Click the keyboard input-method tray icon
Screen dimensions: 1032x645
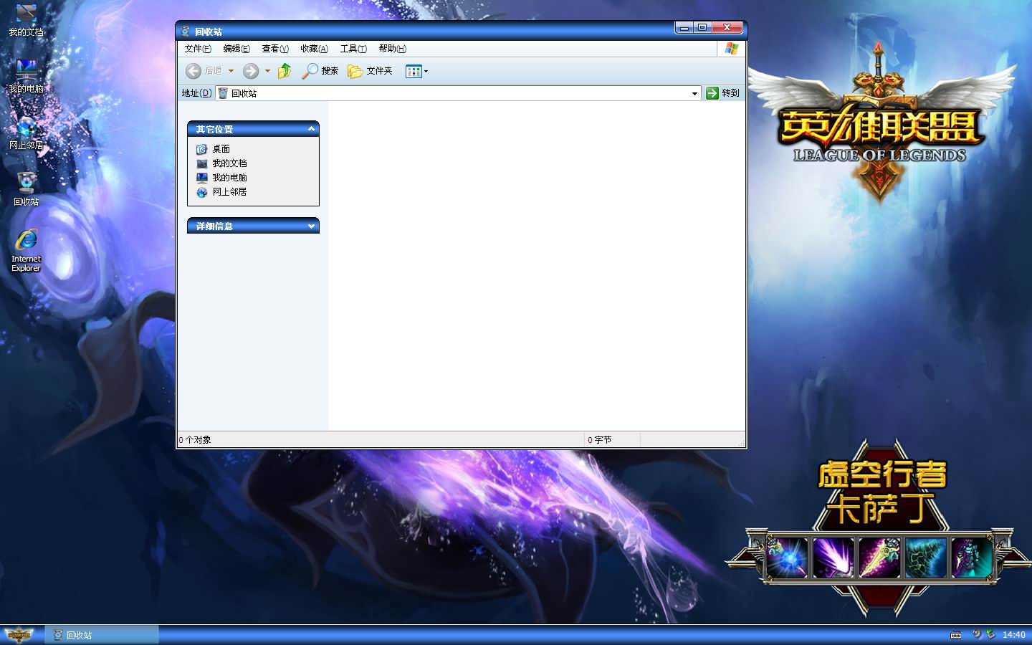tap(955, 635)
